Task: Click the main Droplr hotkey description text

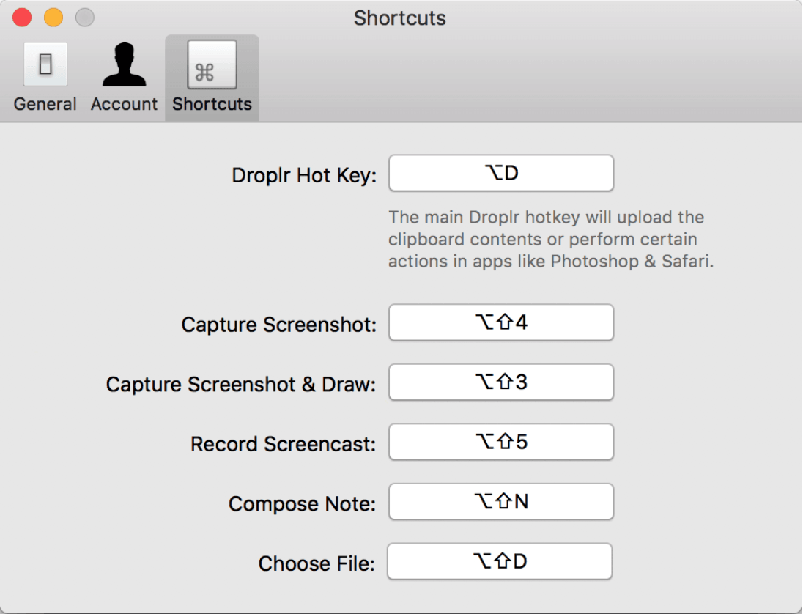Action: coord(550,239)
